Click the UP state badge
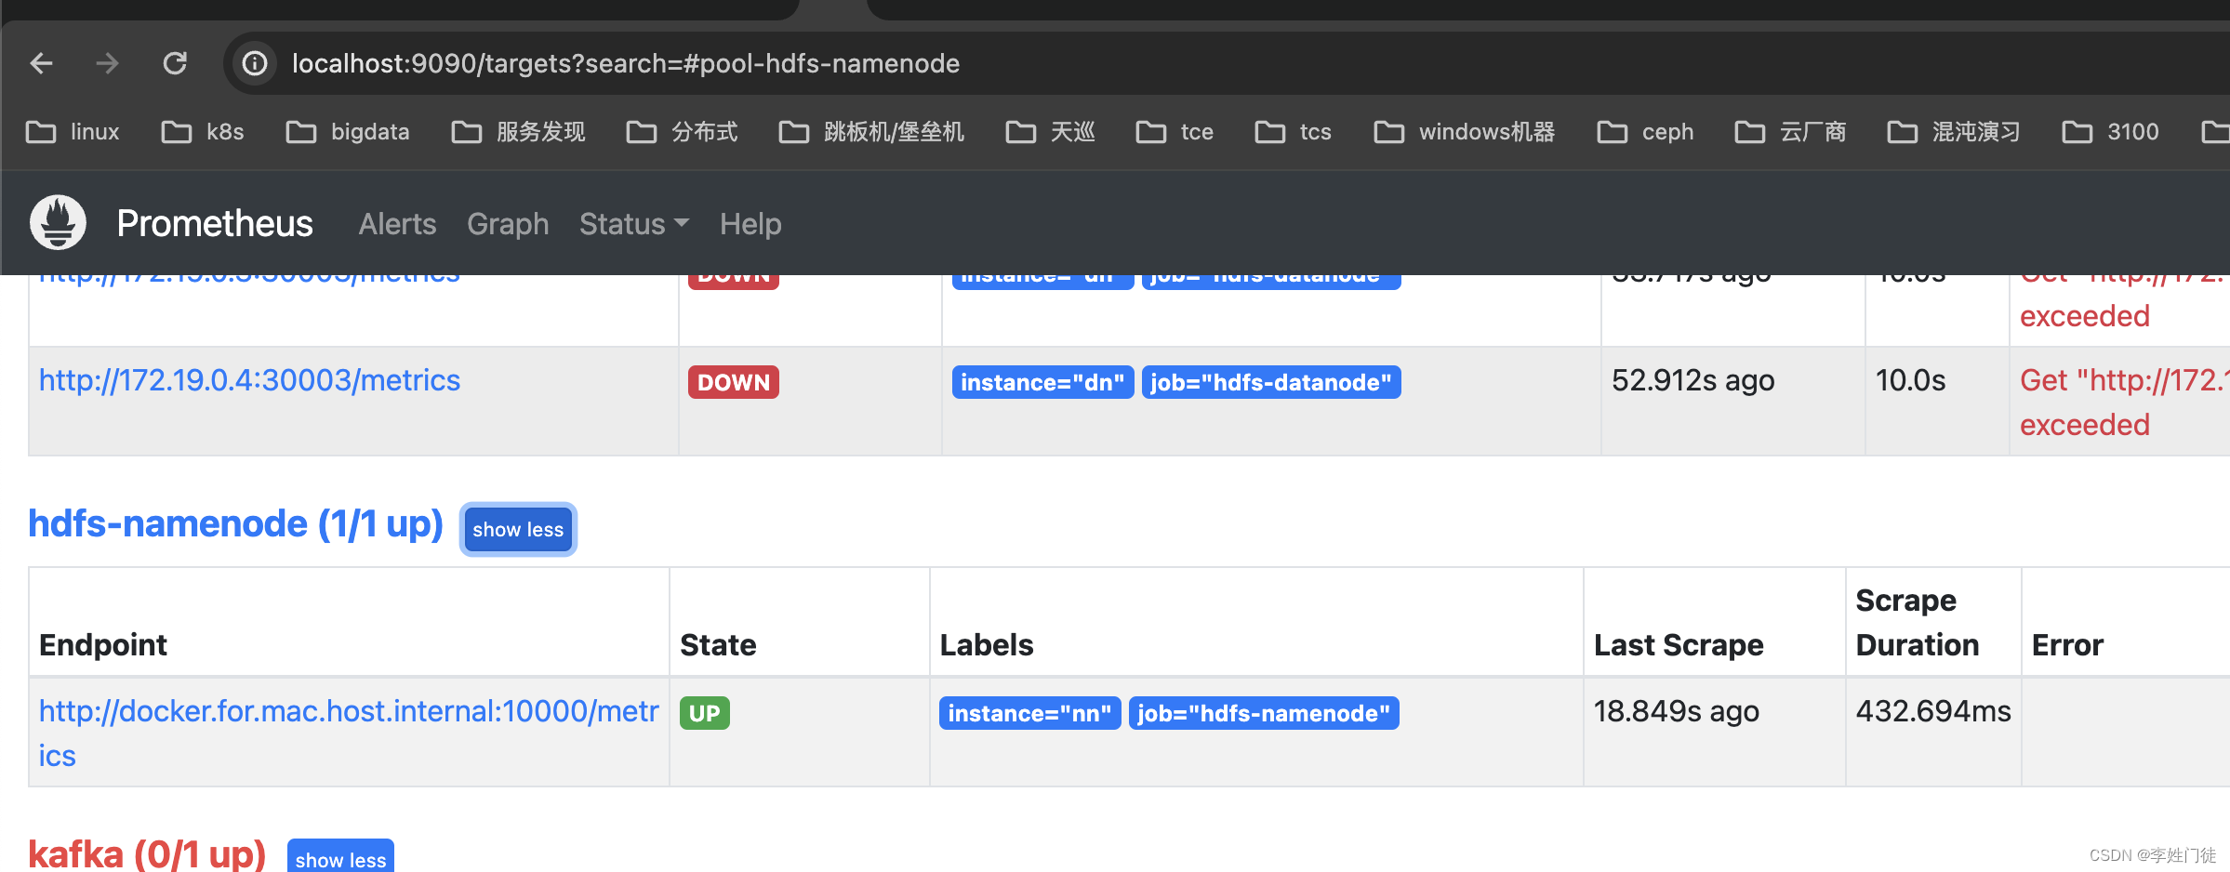The width and height of the screenshot is (2230, 872). (x=704, y=713)
